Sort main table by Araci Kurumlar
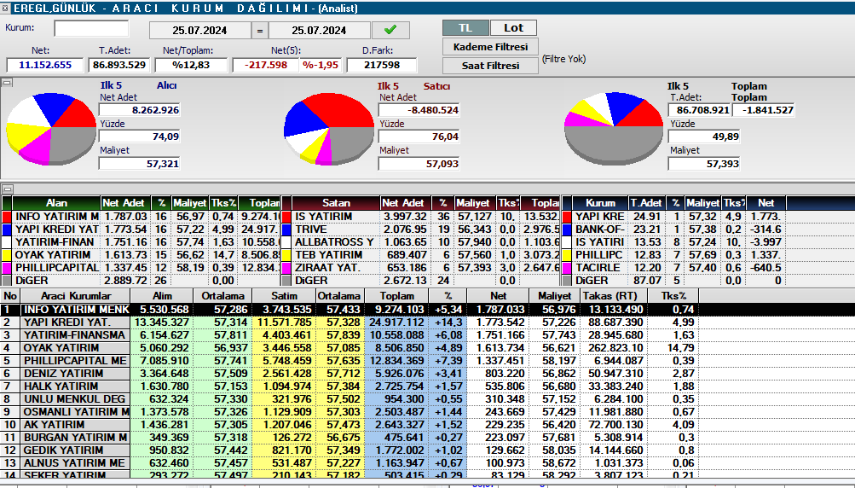 [x=76, y=296]
